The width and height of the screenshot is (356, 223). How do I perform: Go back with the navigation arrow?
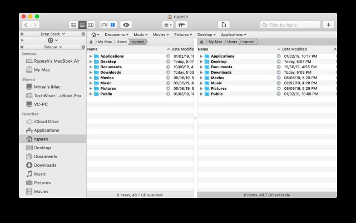coord(26,25)
